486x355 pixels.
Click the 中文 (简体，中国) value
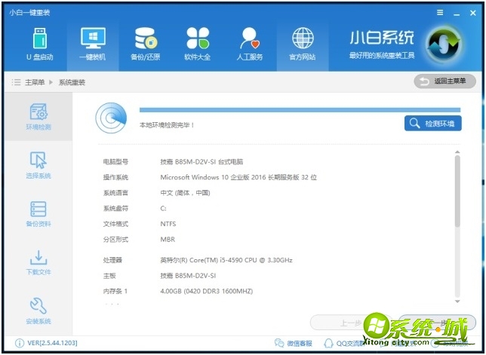[185, 193]
